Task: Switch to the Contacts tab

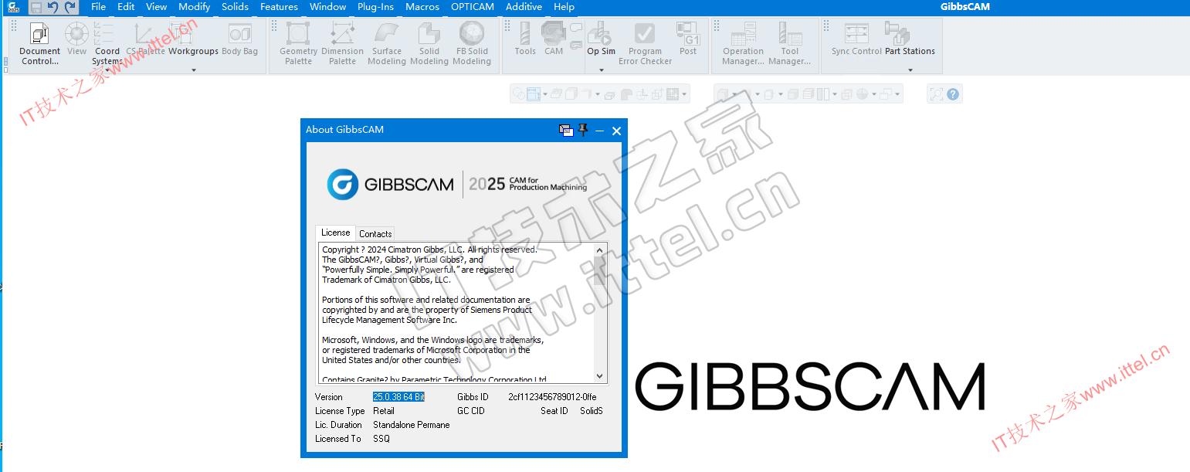Action: pyautogui.click(x=375, y=234)
